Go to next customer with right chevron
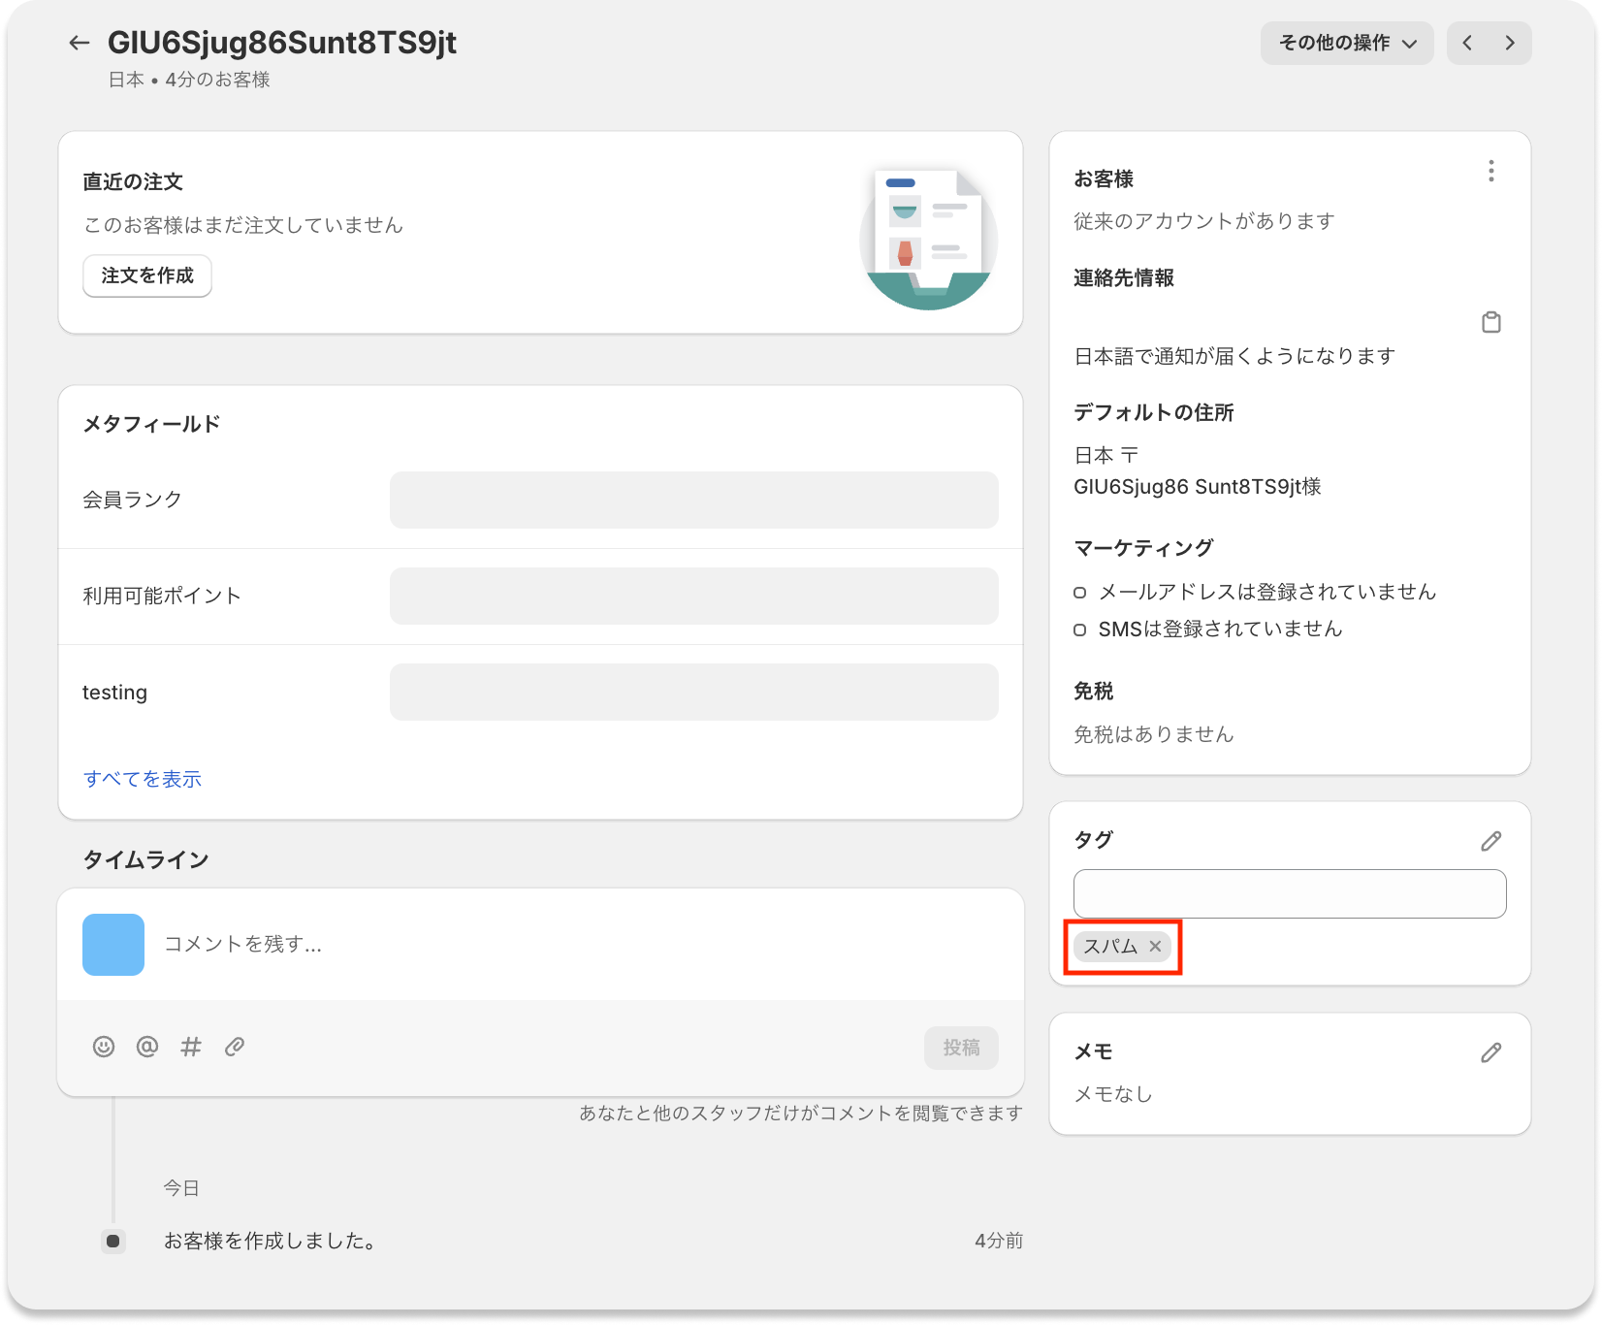 (x=1510, y=44)
